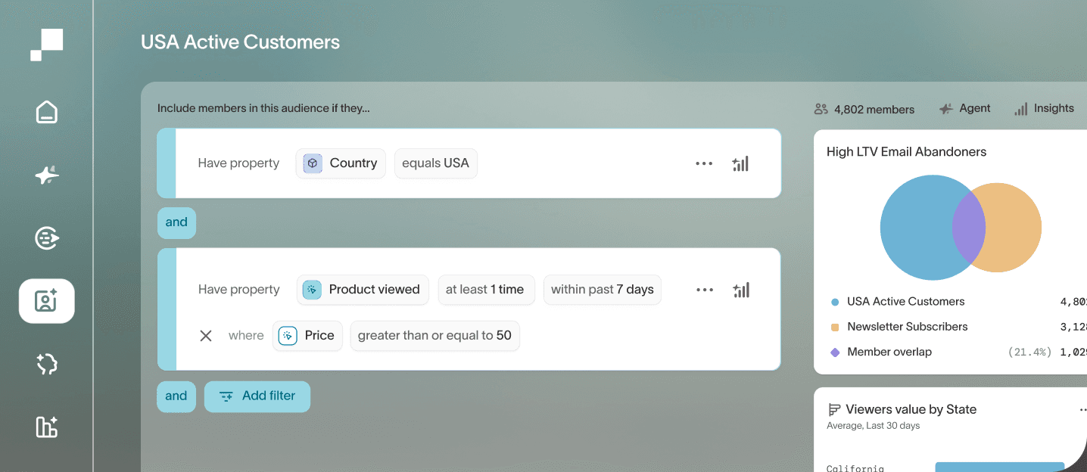This screenshot has width=1087, height=472.
Task: Select the AI sparkle icon in the sidebar
Action: coord(46,175)
